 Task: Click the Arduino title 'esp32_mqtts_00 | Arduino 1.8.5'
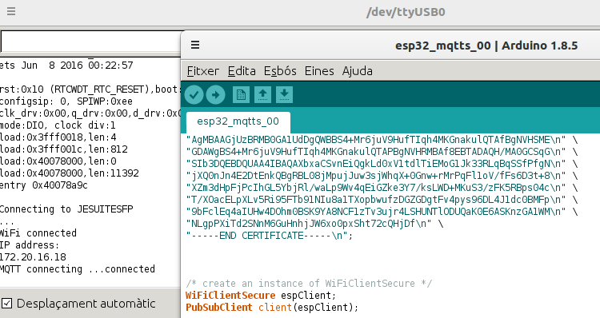click(486, 46)
